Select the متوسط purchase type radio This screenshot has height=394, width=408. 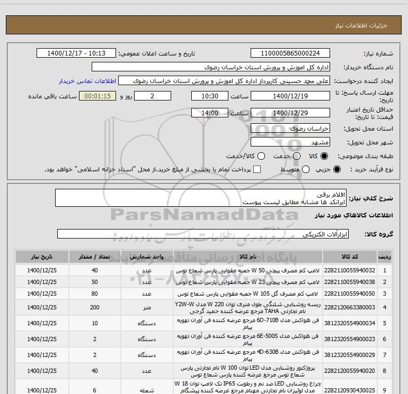click(306, 169)
